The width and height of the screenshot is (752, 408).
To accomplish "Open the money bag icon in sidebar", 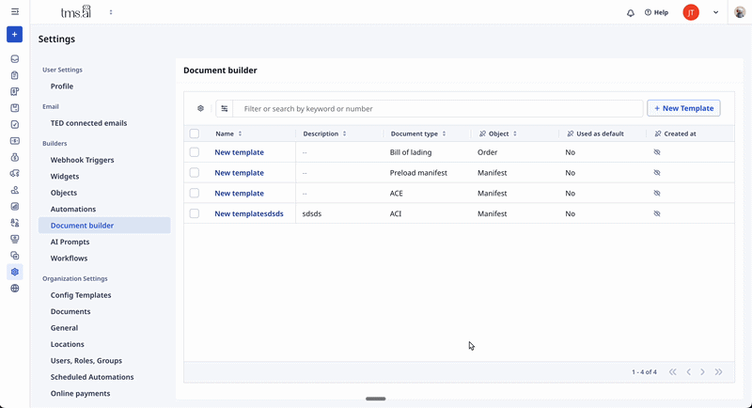I will [15, 157].
